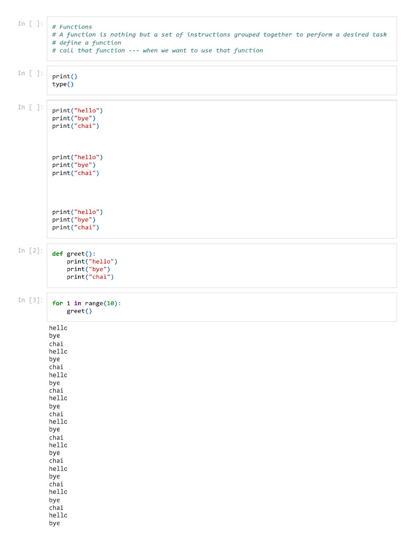Click the comment 'A function is nothing but a set'
The width and height of the screenshot is (404, 539).
[x=115, y=35]
